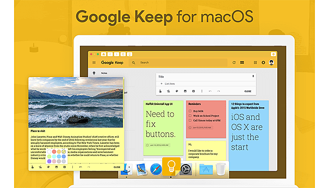Viewport: 329px width, 188px height.
Task: Check the Work on School Project checkbox
Action: (x=190, y=116)
